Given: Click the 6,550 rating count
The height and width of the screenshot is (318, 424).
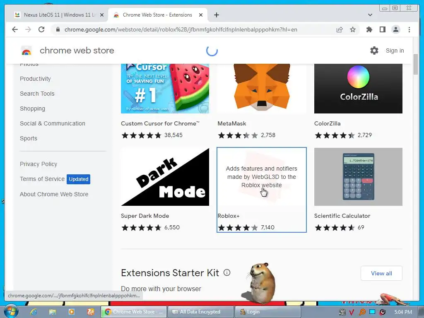Looking at the screenshot, I should coord(172,227).
